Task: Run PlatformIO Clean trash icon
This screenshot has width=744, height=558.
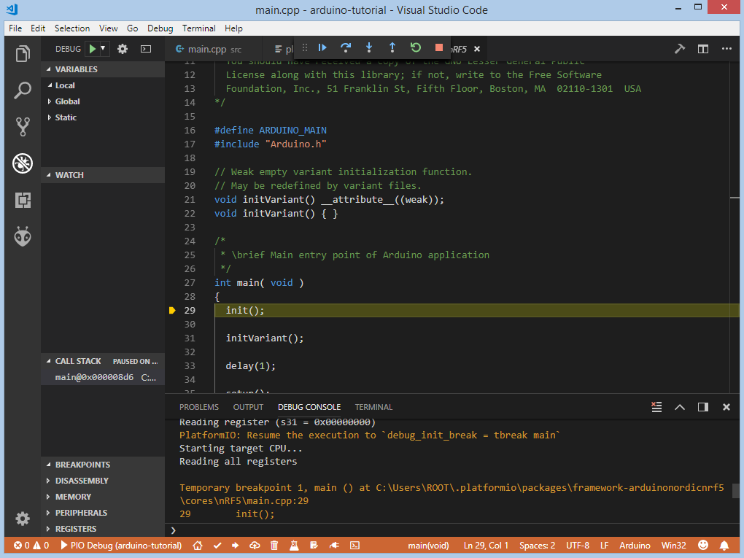Action: click(274, 546)
